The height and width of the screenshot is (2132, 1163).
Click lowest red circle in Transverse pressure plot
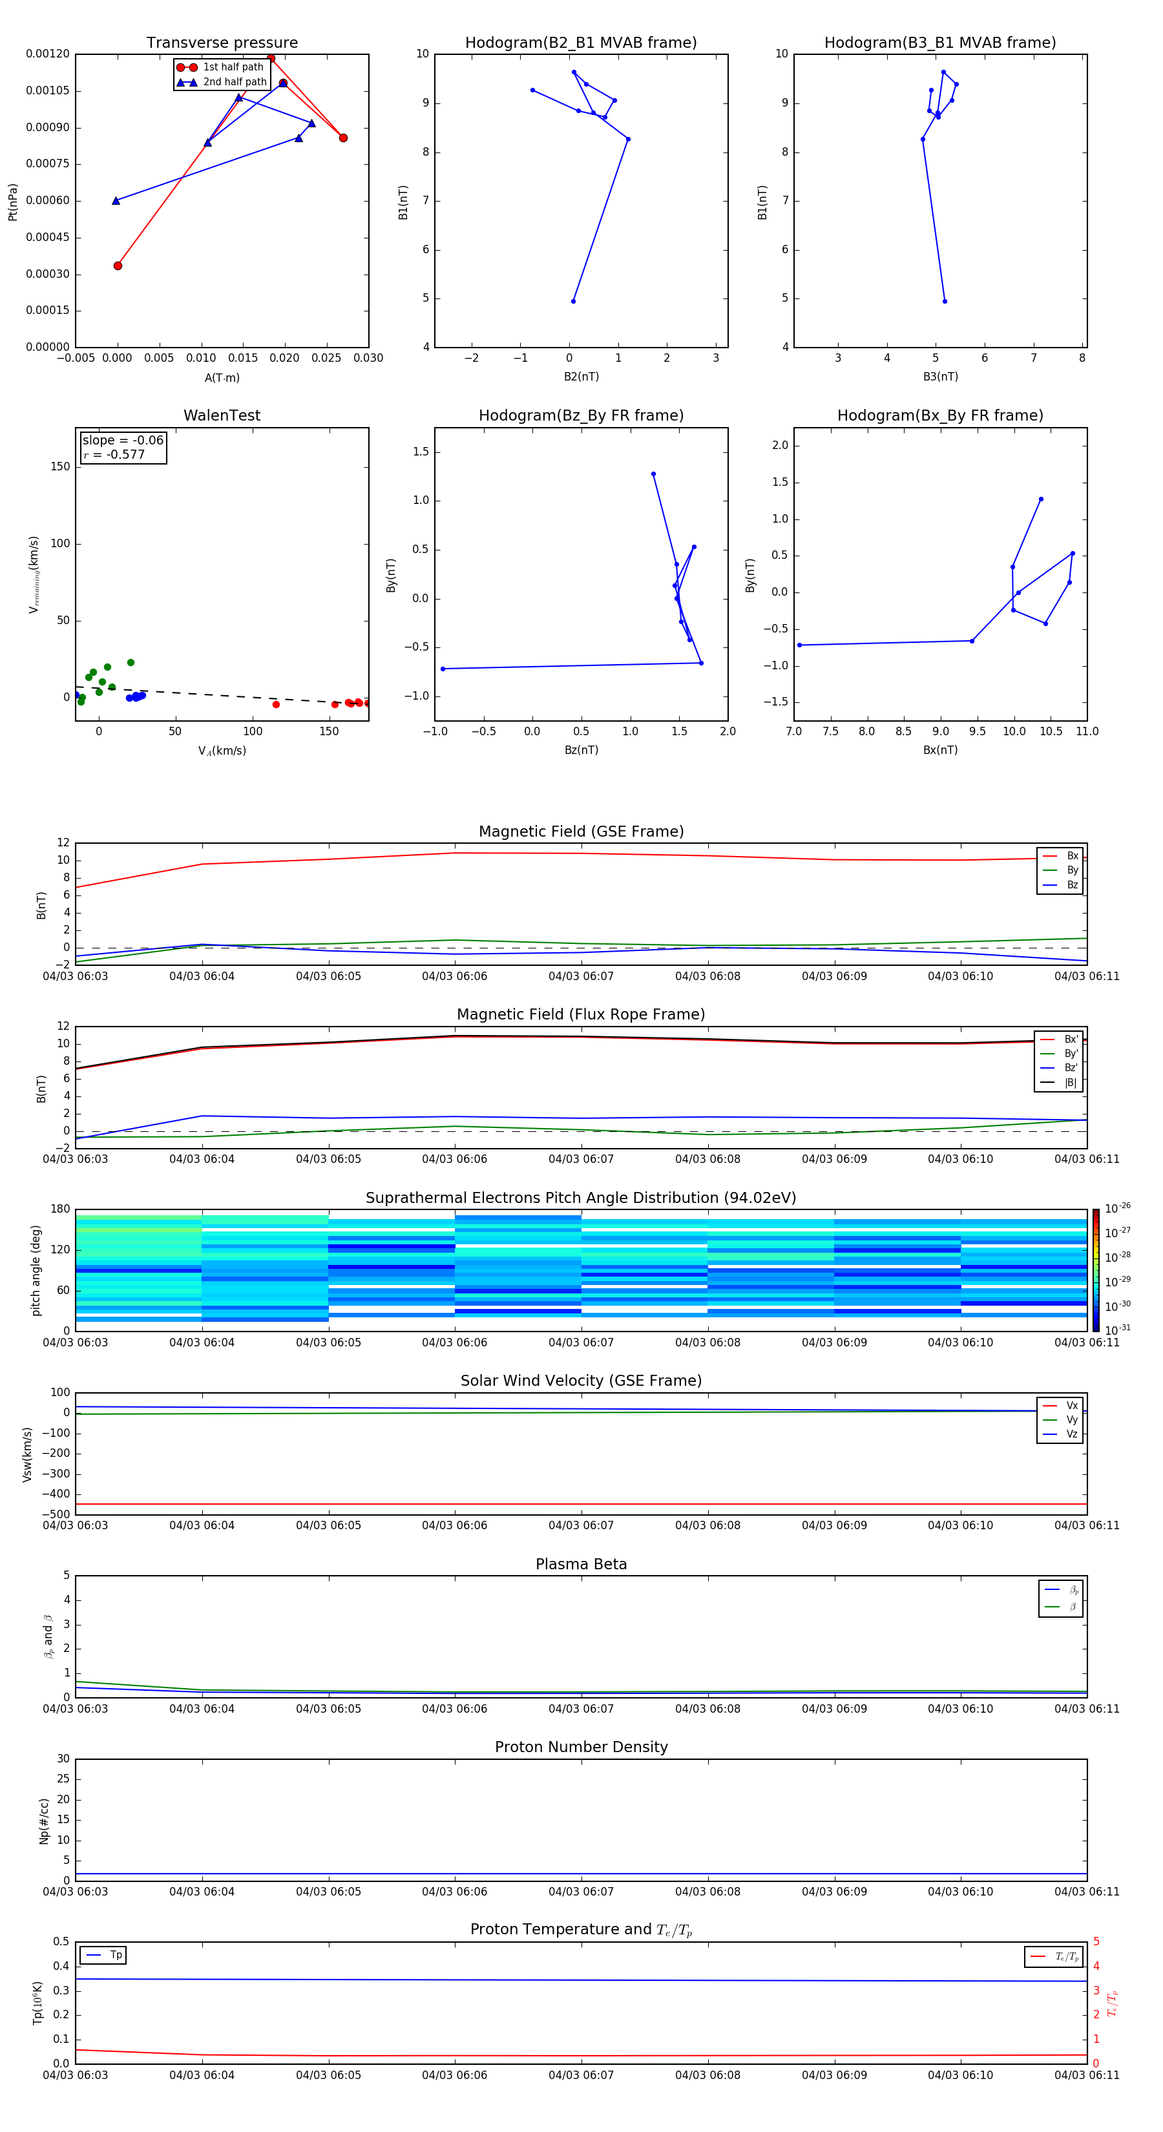[118, 266]
